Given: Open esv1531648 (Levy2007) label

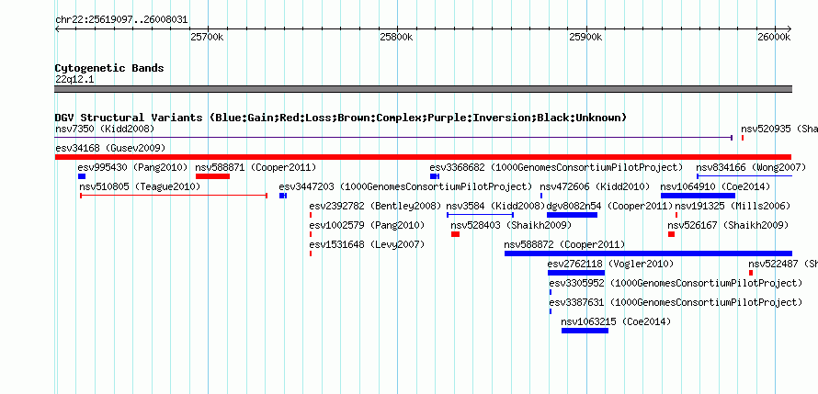Looking at the screenshot, I should point(367,244).
